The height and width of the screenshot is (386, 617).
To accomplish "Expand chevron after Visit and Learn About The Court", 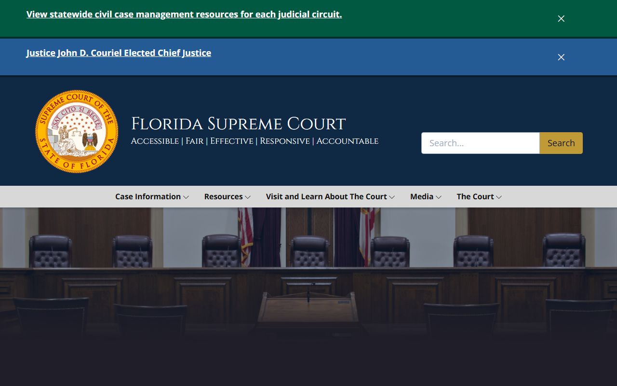I will pos(392,197).
